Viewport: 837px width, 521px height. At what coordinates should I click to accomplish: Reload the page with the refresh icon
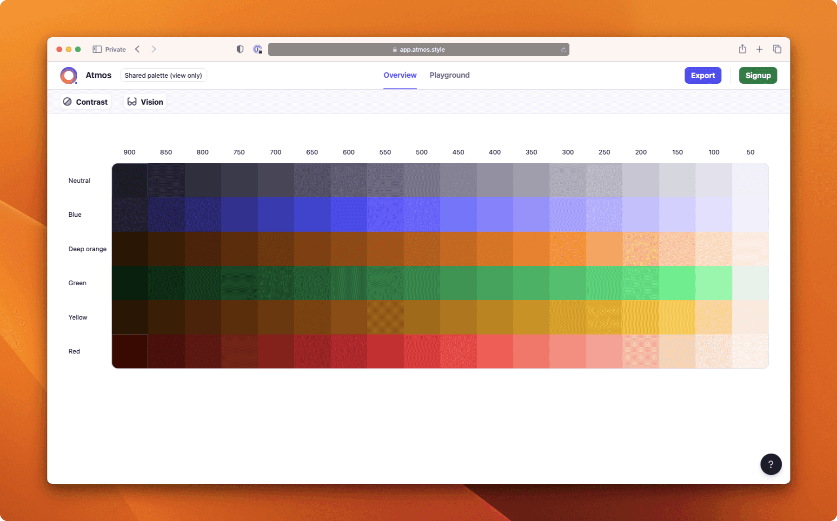pos(563,49)
